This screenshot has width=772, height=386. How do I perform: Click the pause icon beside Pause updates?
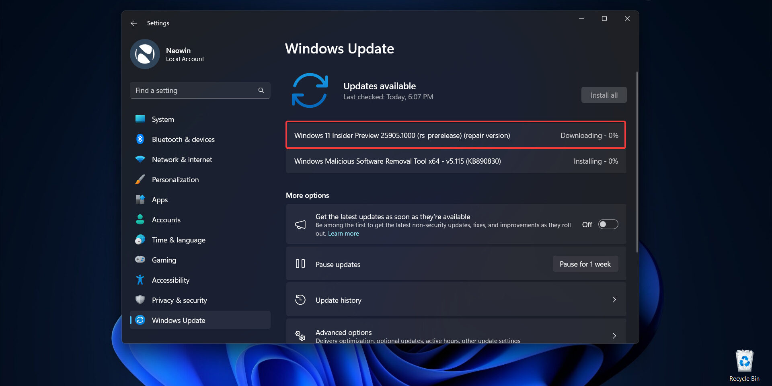300,264
